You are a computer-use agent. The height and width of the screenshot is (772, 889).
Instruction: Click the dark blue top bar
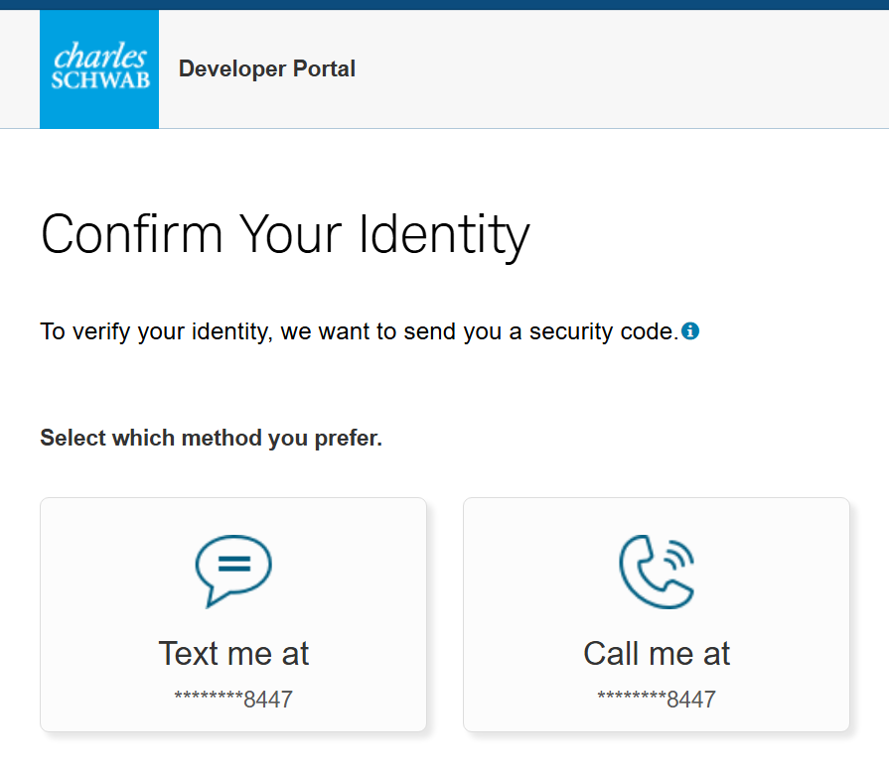pyautogui.click(x=445, y=5)
